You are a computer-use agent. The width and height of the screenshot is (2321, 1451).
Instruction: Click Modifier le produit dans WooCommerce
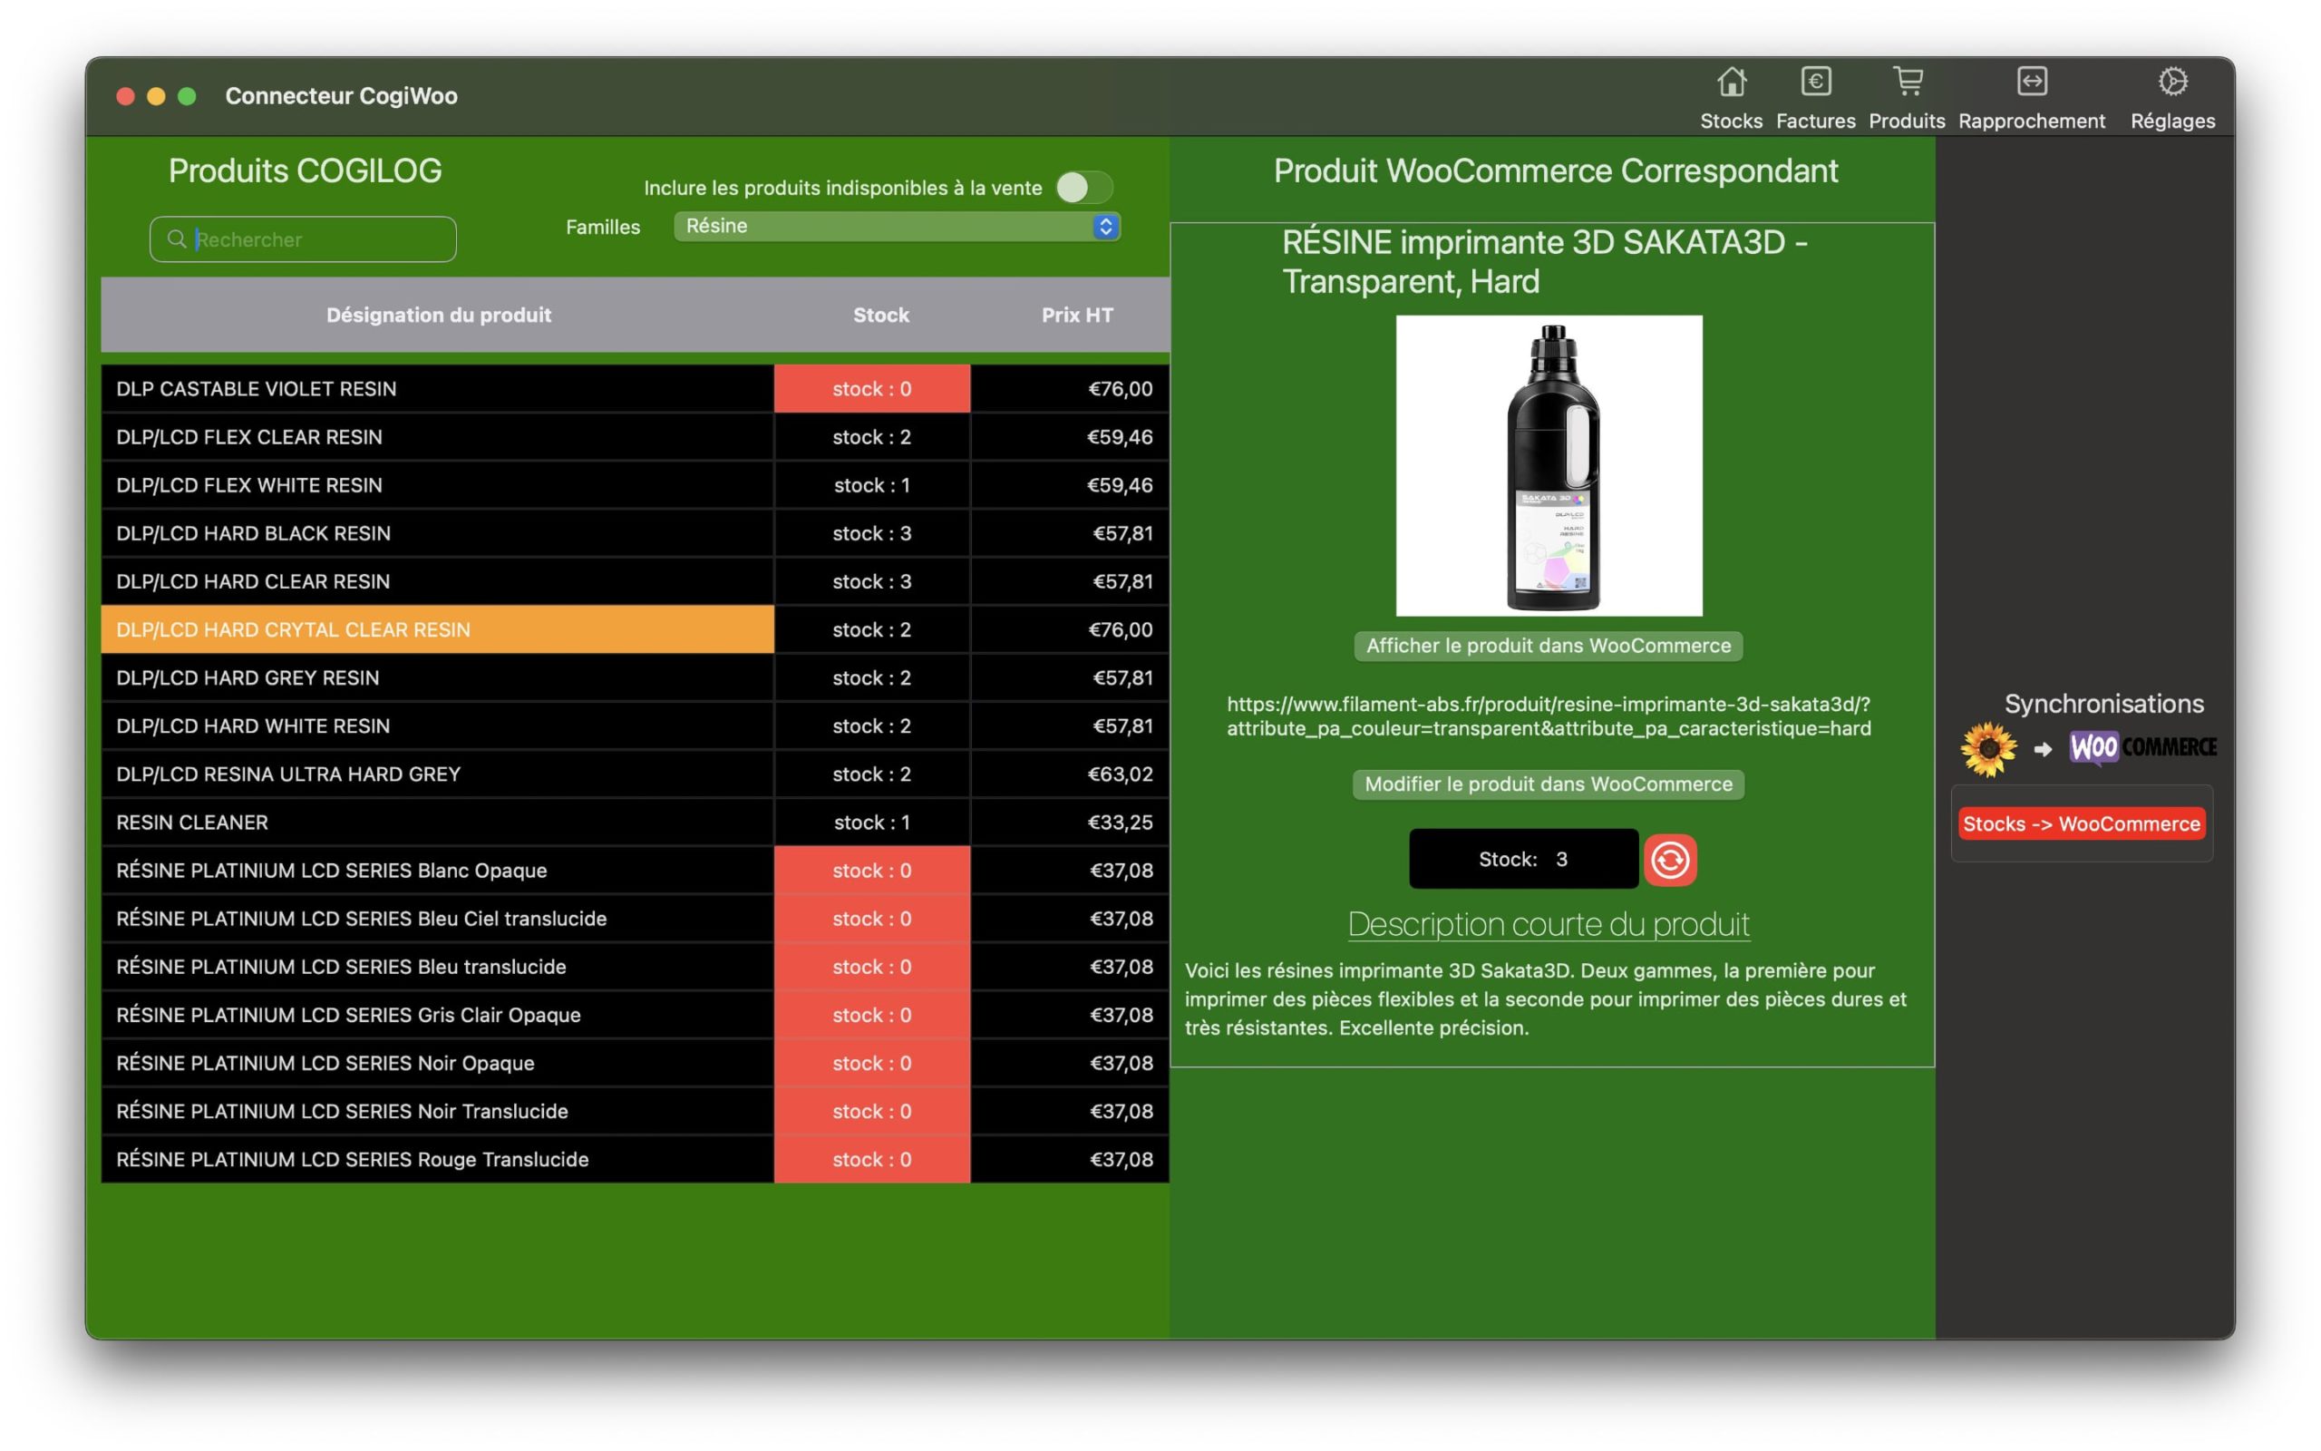coord(1548,784)
